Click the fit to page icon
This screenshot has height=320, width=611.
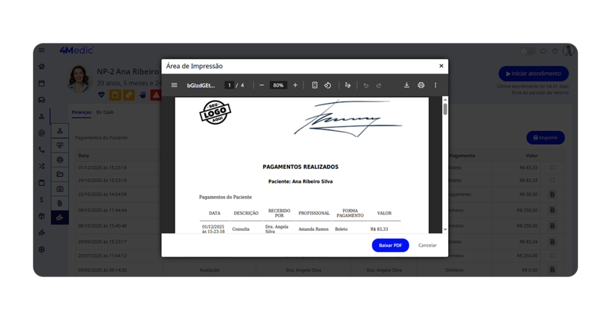314,85
